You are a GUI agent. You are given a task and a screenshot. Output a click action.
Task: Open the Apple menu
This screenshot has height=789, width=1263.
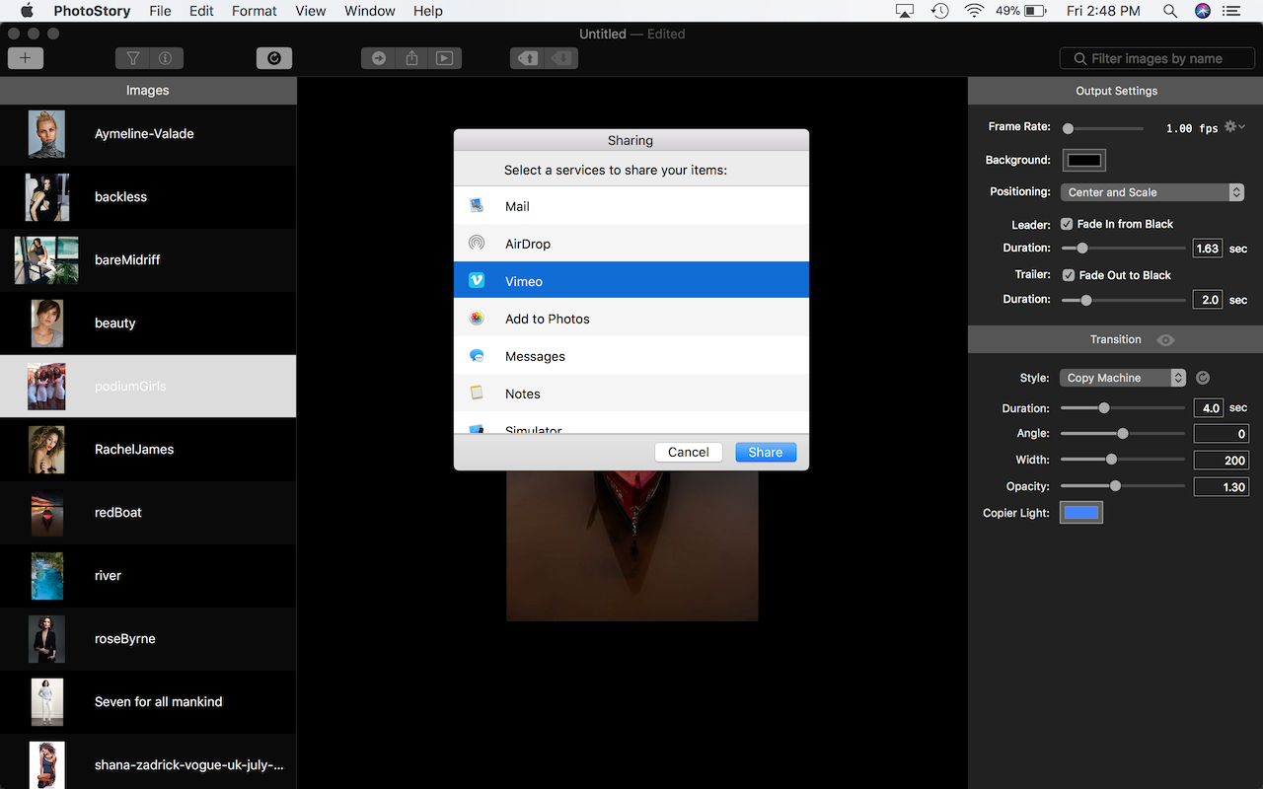coord(27,11)
